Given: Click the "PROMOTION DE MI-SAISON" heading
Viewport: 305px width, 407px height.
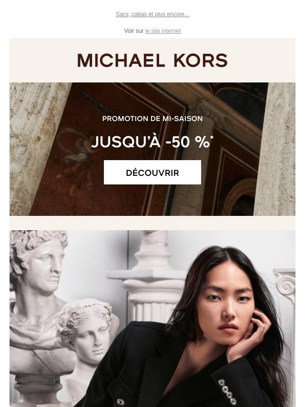Looking at the screenshot, I should click(x=152, y=119).
